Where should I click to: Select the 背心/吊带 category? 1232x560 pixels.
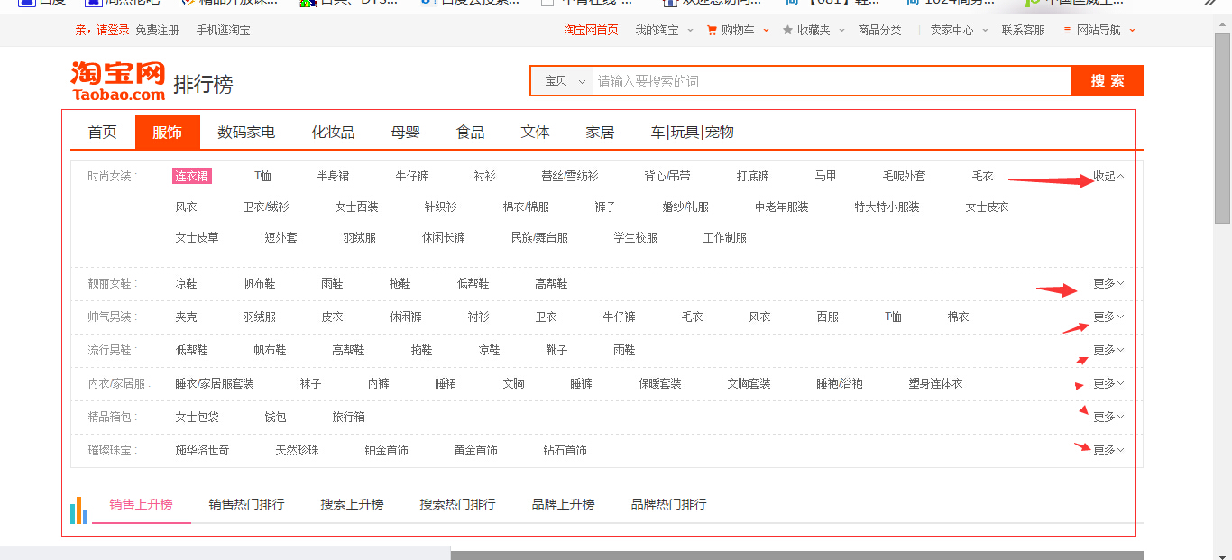click(x=667, y=176)
